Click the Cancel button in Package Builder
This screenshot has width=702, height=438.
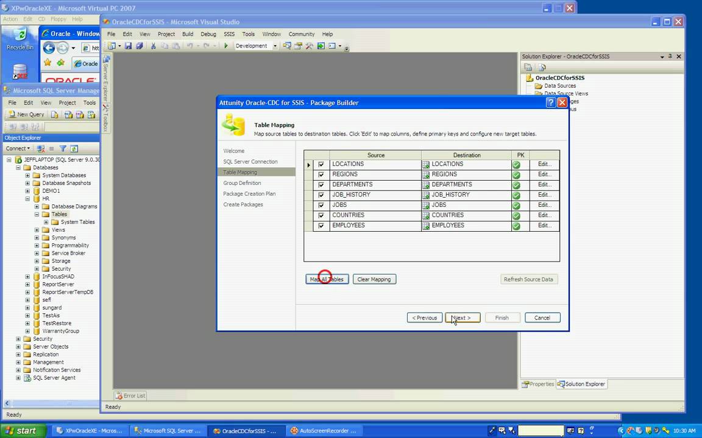point(542,318)
